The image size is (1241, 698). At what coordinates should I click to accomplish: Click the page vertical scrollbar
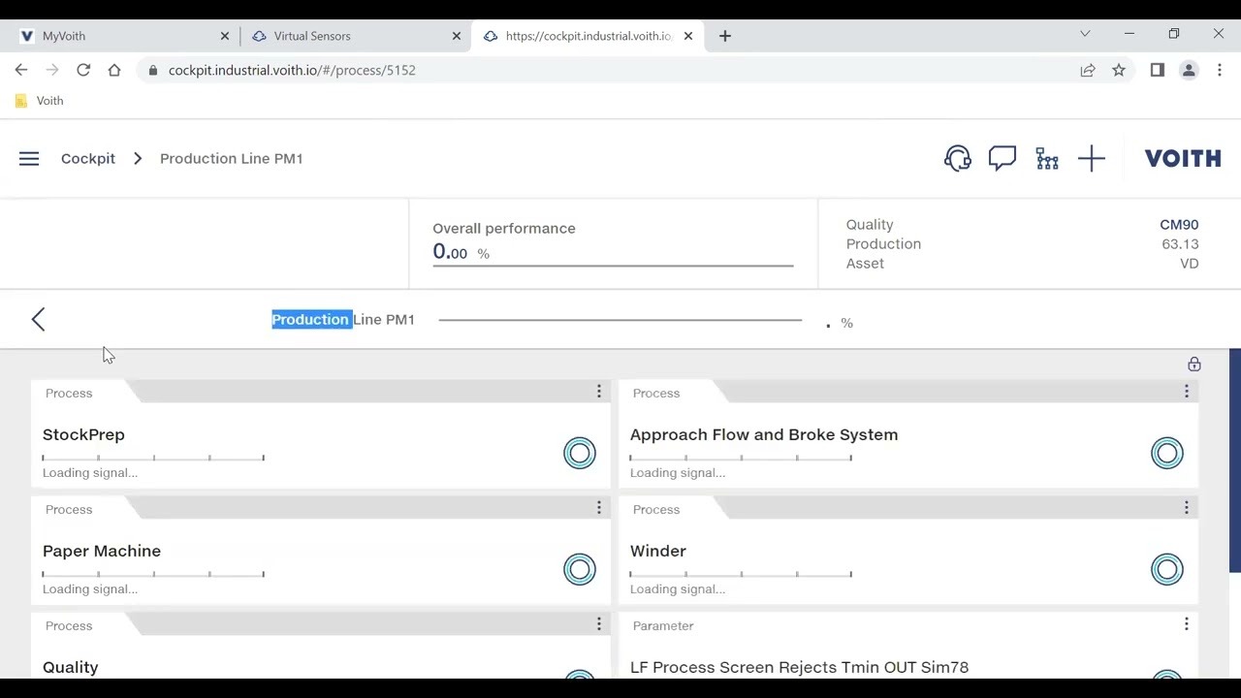1234,460
